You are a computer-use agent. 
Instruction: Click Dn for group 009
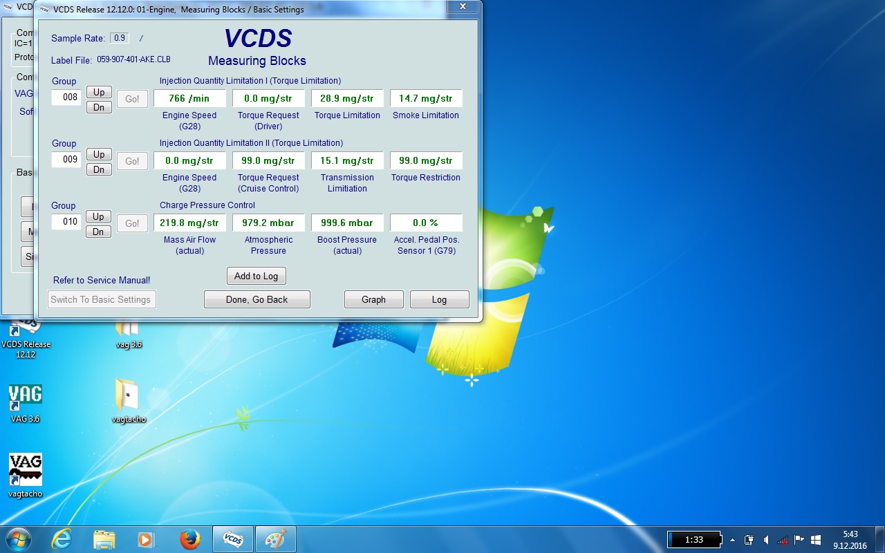coord(99,169)
